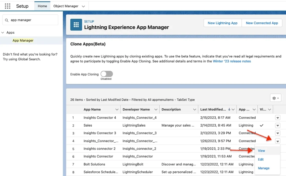Open the App Launcher grid icon

coord(7,6)
